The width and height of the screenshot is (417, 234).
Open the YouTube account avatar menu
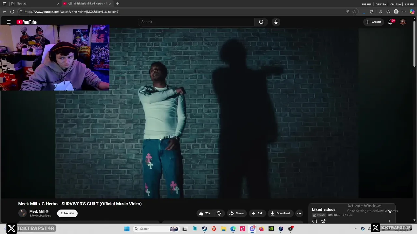click(403, 22)
